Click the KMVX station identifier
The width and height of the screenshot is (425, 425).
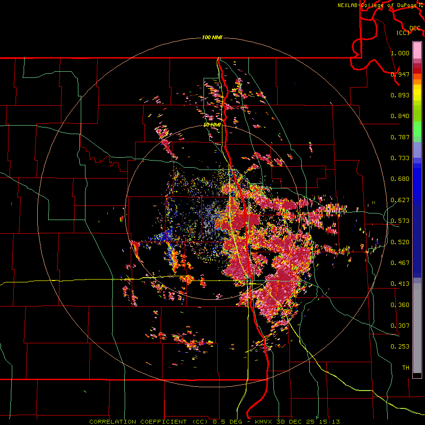(264, 422)
